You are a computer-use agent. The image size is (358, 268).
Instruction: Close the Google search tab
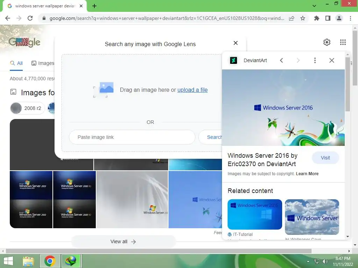pos(81,6)
